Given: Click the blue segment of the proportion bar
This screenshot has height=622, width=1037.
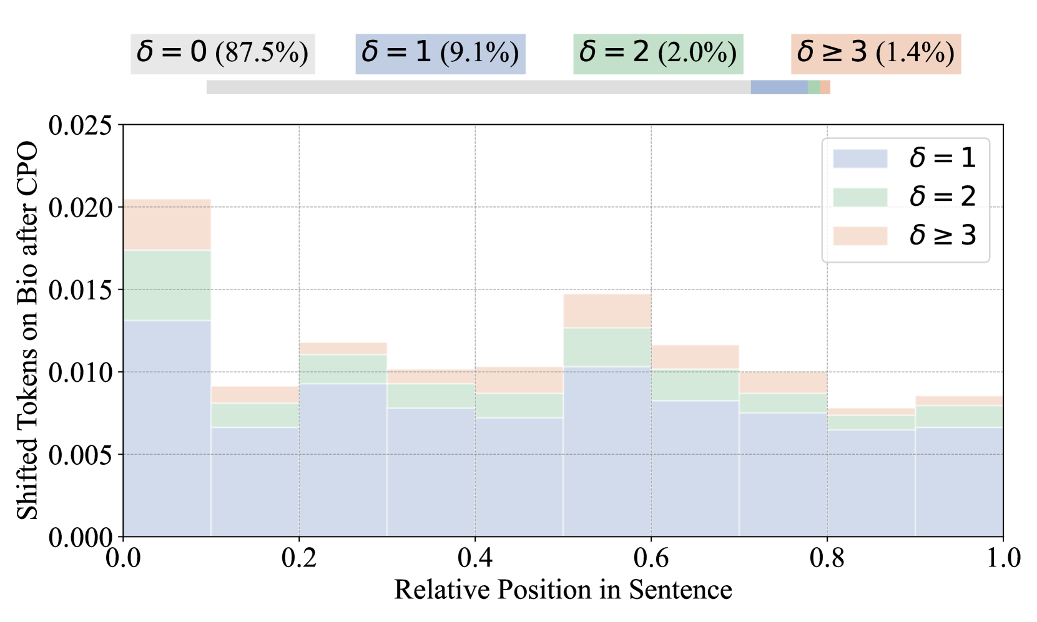Looking at the screenshot, I should coord(779,87).
